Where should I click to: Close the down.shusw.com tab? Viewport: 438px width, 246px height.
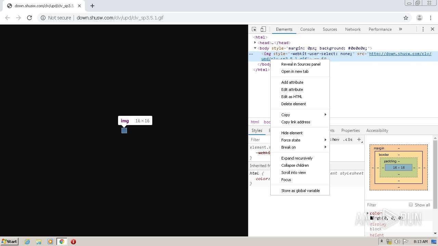pos(79,6)
